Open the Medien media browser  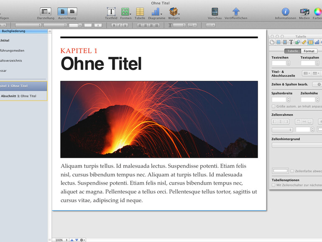304,12
